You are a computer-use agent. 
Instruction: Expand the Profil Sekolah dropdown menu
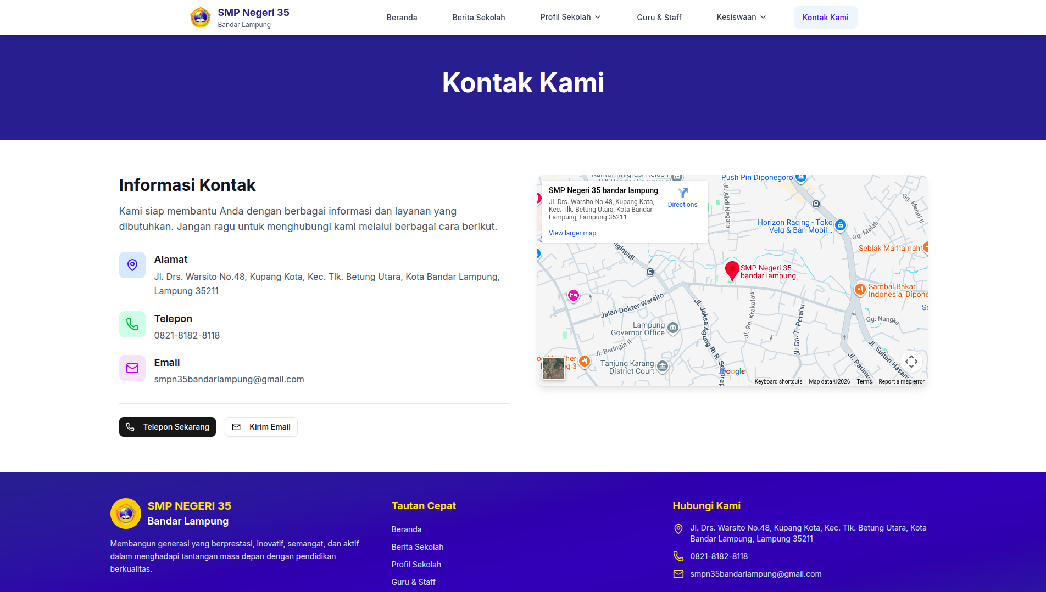(571, 17)
